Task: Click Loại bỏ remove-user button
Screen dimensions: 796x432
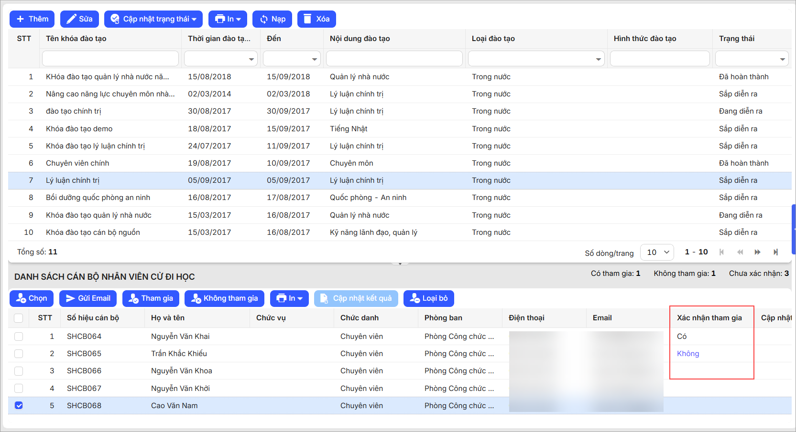Action: [428, 298]
